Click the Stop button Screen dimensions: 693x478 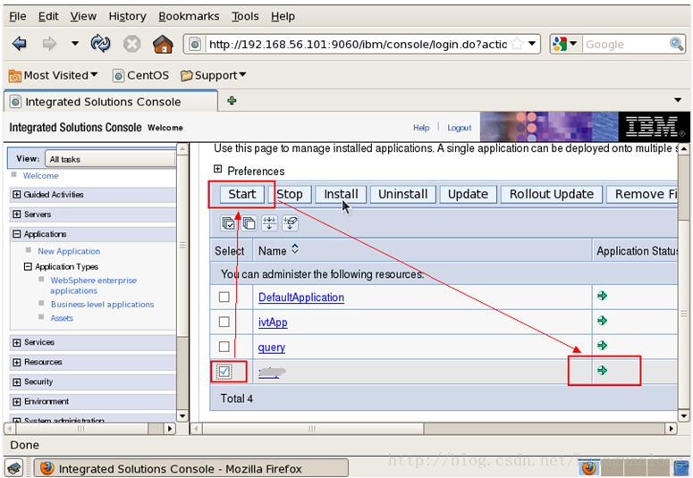290,195
